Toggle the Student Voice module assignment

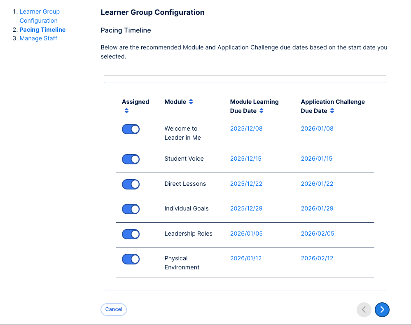[131, 159]
